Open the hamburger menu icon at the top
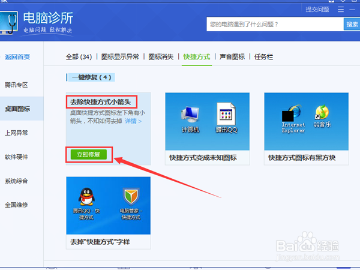The height and width of the screenshot is (270, 360). click(341, 10)
